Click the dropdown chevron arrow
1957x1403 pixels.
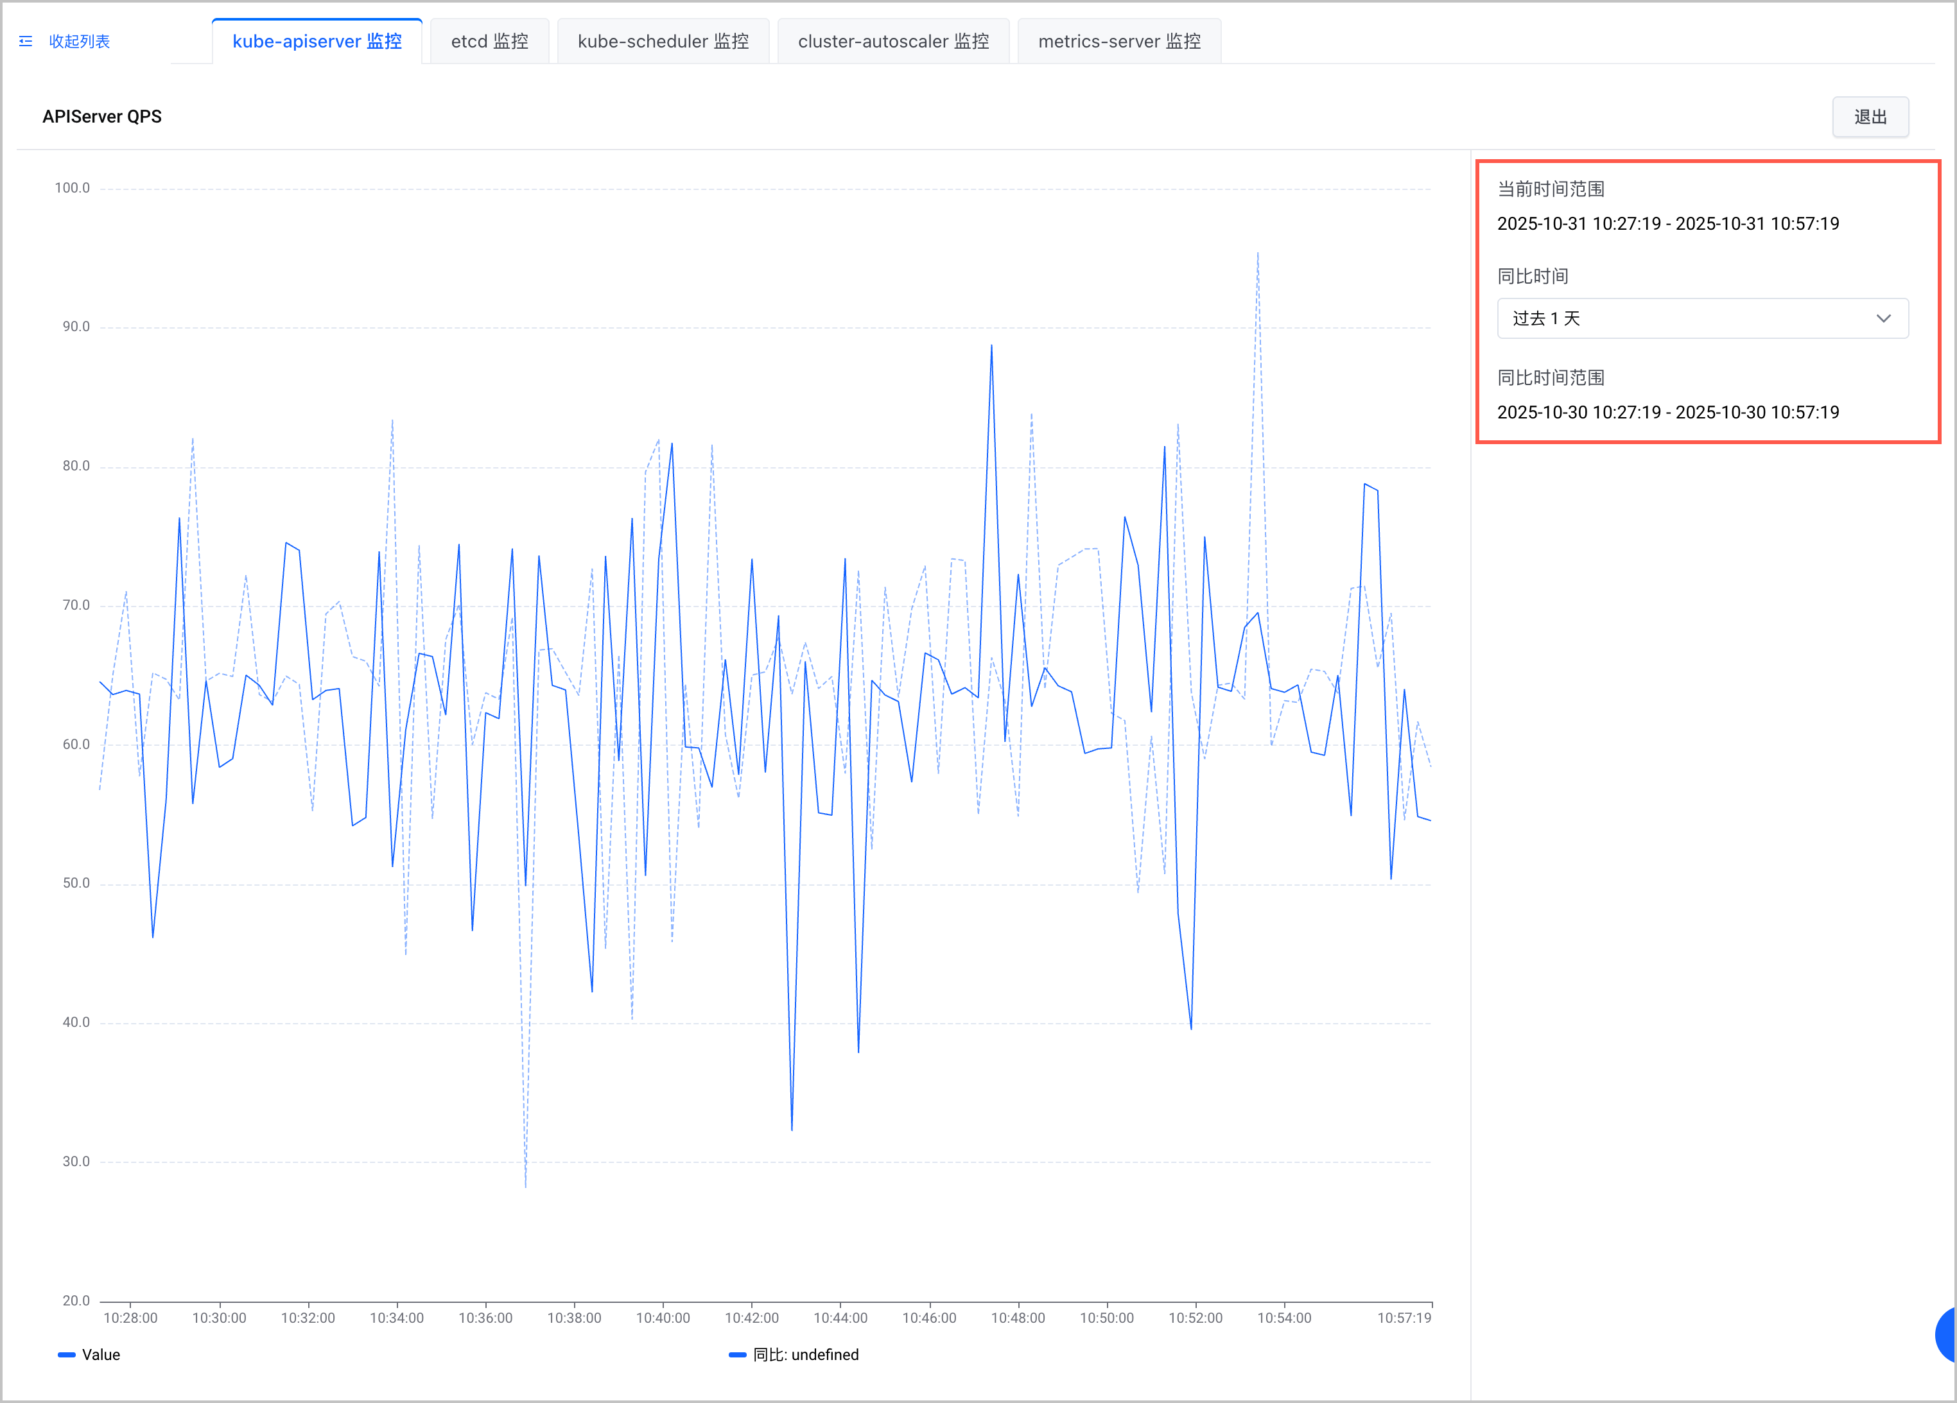pos(1884,318)
